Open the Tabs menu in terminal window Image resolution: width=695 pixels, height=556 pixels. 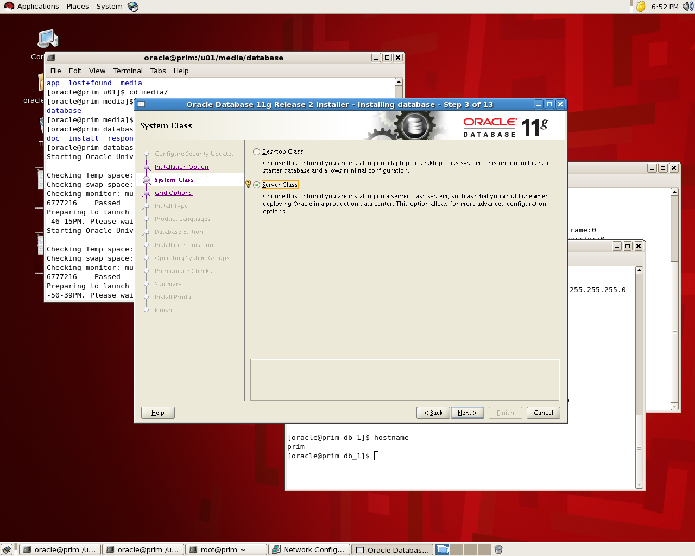click(x=158, y=71)
